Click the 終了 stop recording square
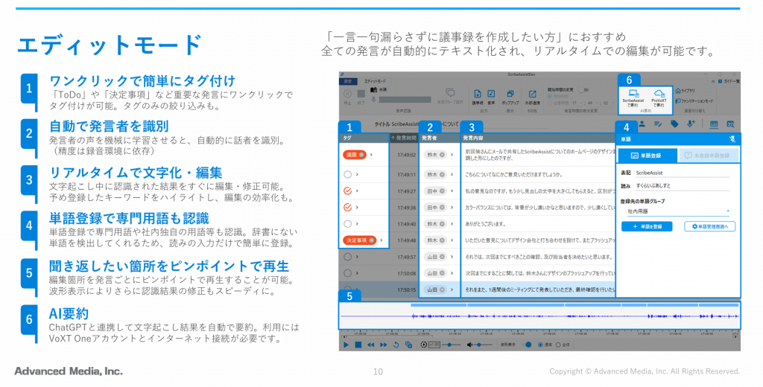 pos(361,93)
